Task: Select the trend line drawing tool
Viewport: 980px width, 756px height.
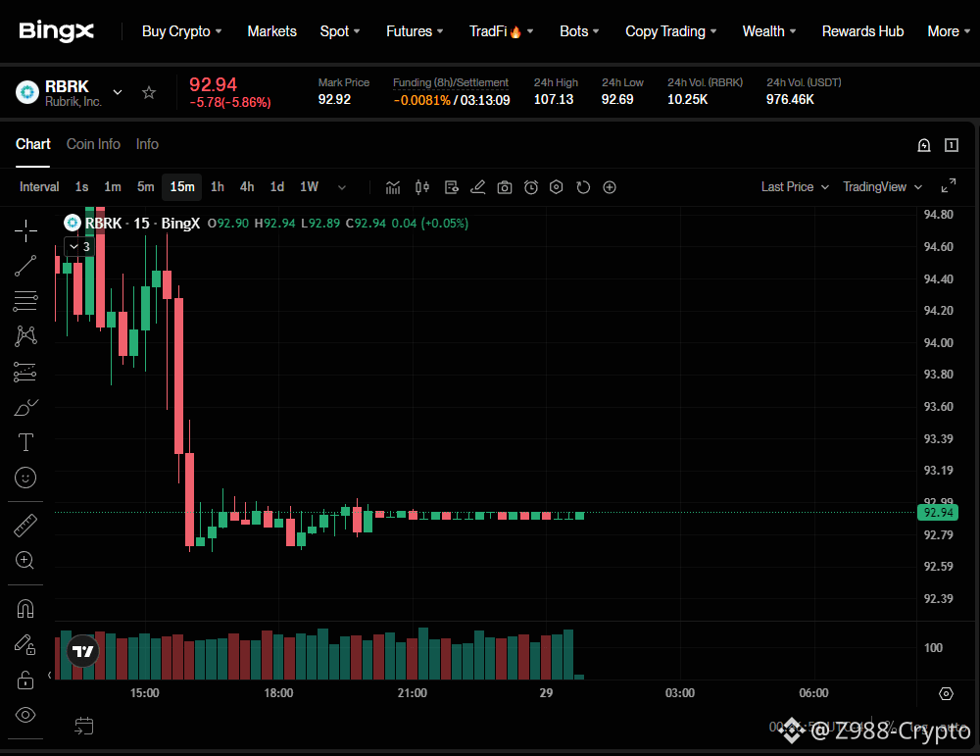Action: pyautogui.click(x=25, y=266)
